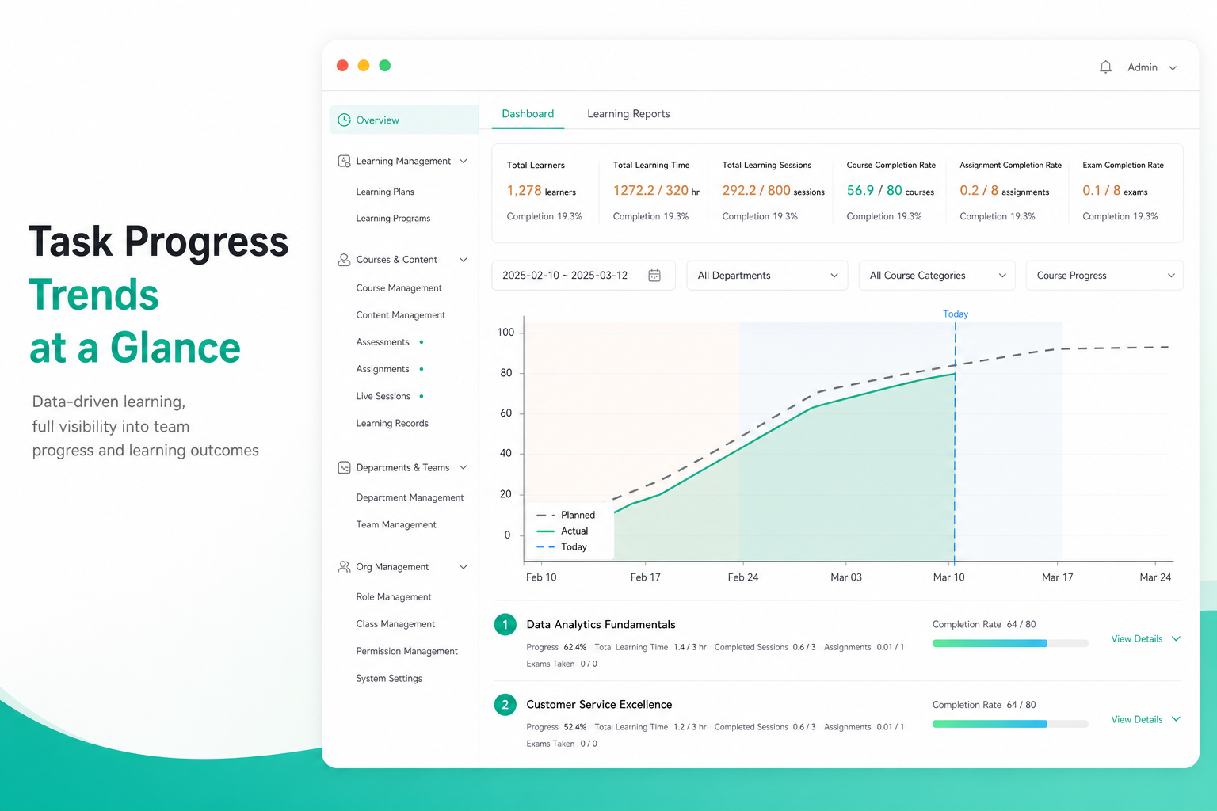Toggle the Today legend entry
The height and width of the screenshot is (811, 1217).
click(562, 547)
